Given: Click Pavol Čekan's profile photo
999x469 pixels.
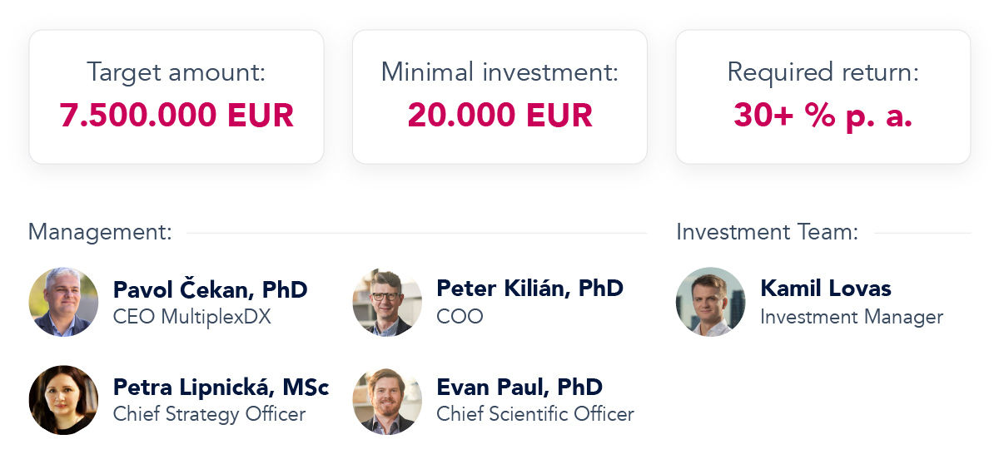Looking at the screenshot, I should [63, 302].
